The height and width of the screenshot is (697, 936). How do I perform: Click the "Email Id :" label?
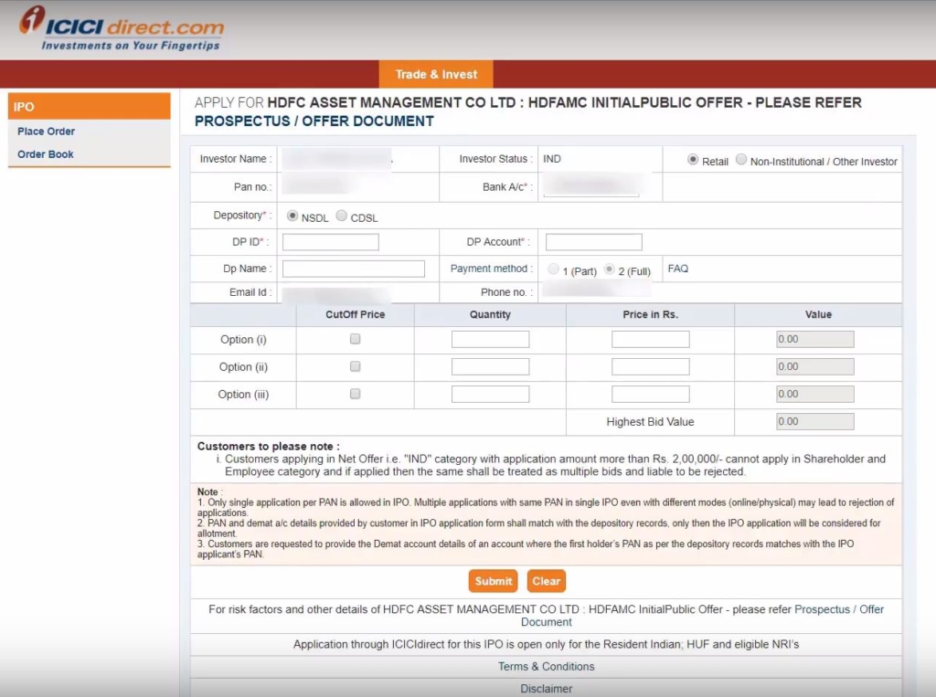(x=250, y=292)
